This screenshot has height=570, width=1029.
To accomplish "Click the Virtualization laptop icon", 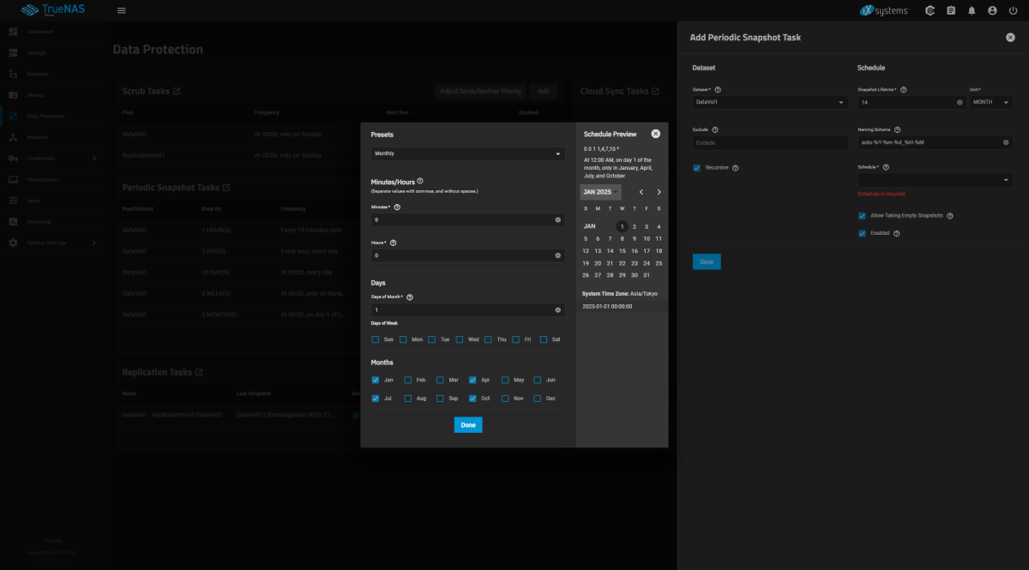I will coord(14,179).
